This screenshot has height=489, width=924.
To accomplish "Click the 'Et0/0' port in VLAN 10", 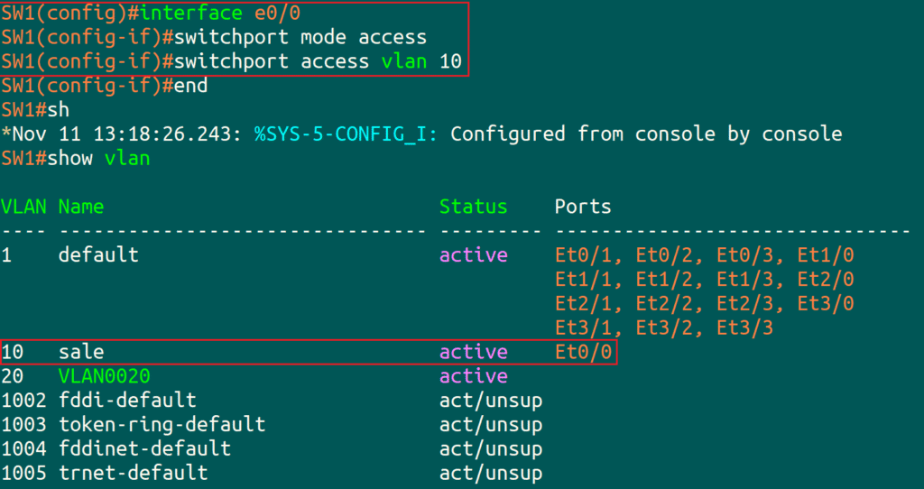I will [583, 352].
